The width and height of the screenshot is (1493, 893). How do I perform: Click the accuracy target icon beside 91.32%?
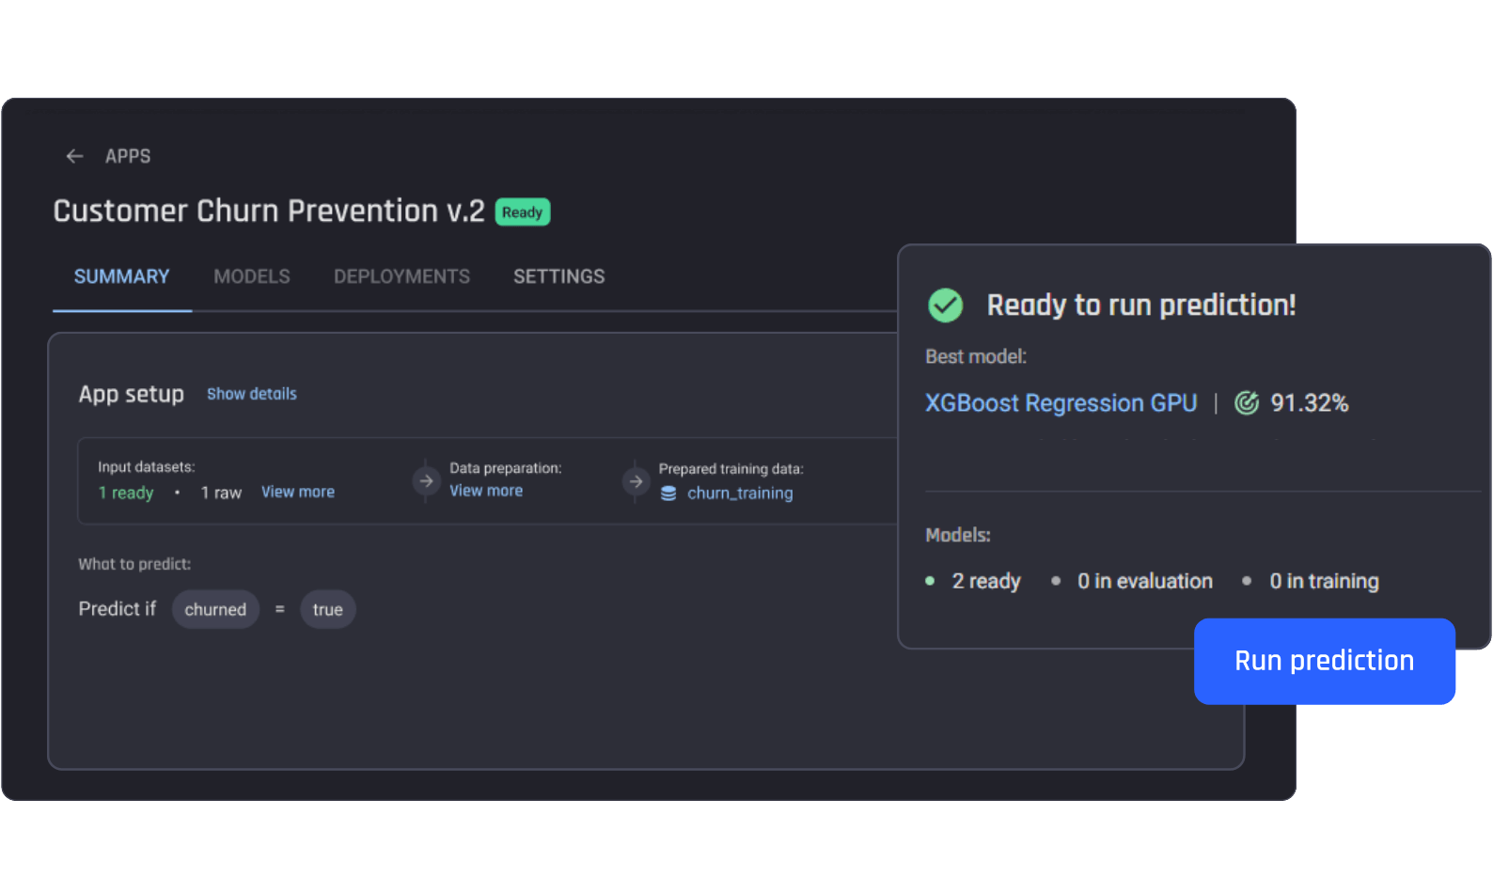coord(1247,403)
